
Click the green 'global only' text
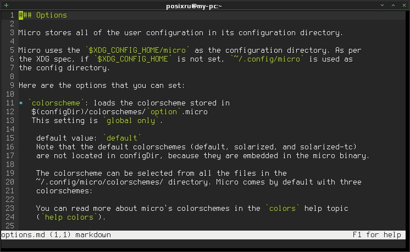tap(131, 121)
